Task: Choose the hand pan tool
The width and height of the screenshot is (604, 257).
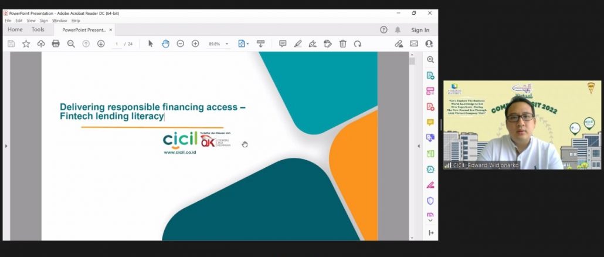Action: tap(165, 44)
